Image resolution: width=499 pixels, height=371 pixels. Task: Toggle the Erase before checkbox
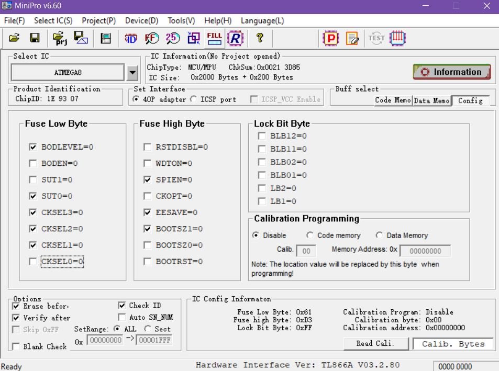[16, 306]
